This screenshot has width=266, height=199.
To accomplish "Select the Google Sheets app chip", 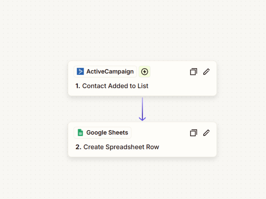I will pyautogui.click(x=102, y=133).
